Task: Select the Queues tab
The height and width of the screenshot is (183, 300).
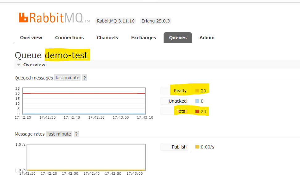Action: click(x=178, y=38)
